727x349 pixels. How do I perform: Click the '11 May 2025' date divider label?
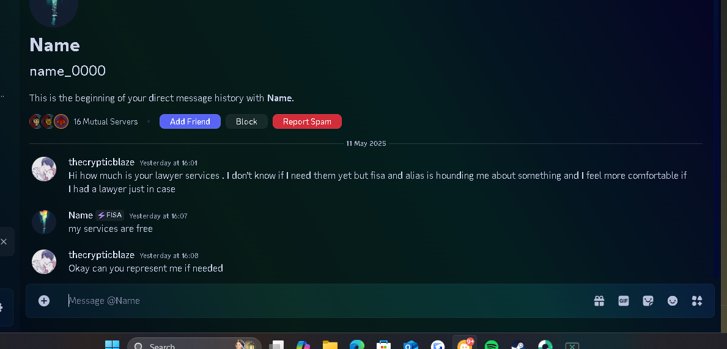366,143
